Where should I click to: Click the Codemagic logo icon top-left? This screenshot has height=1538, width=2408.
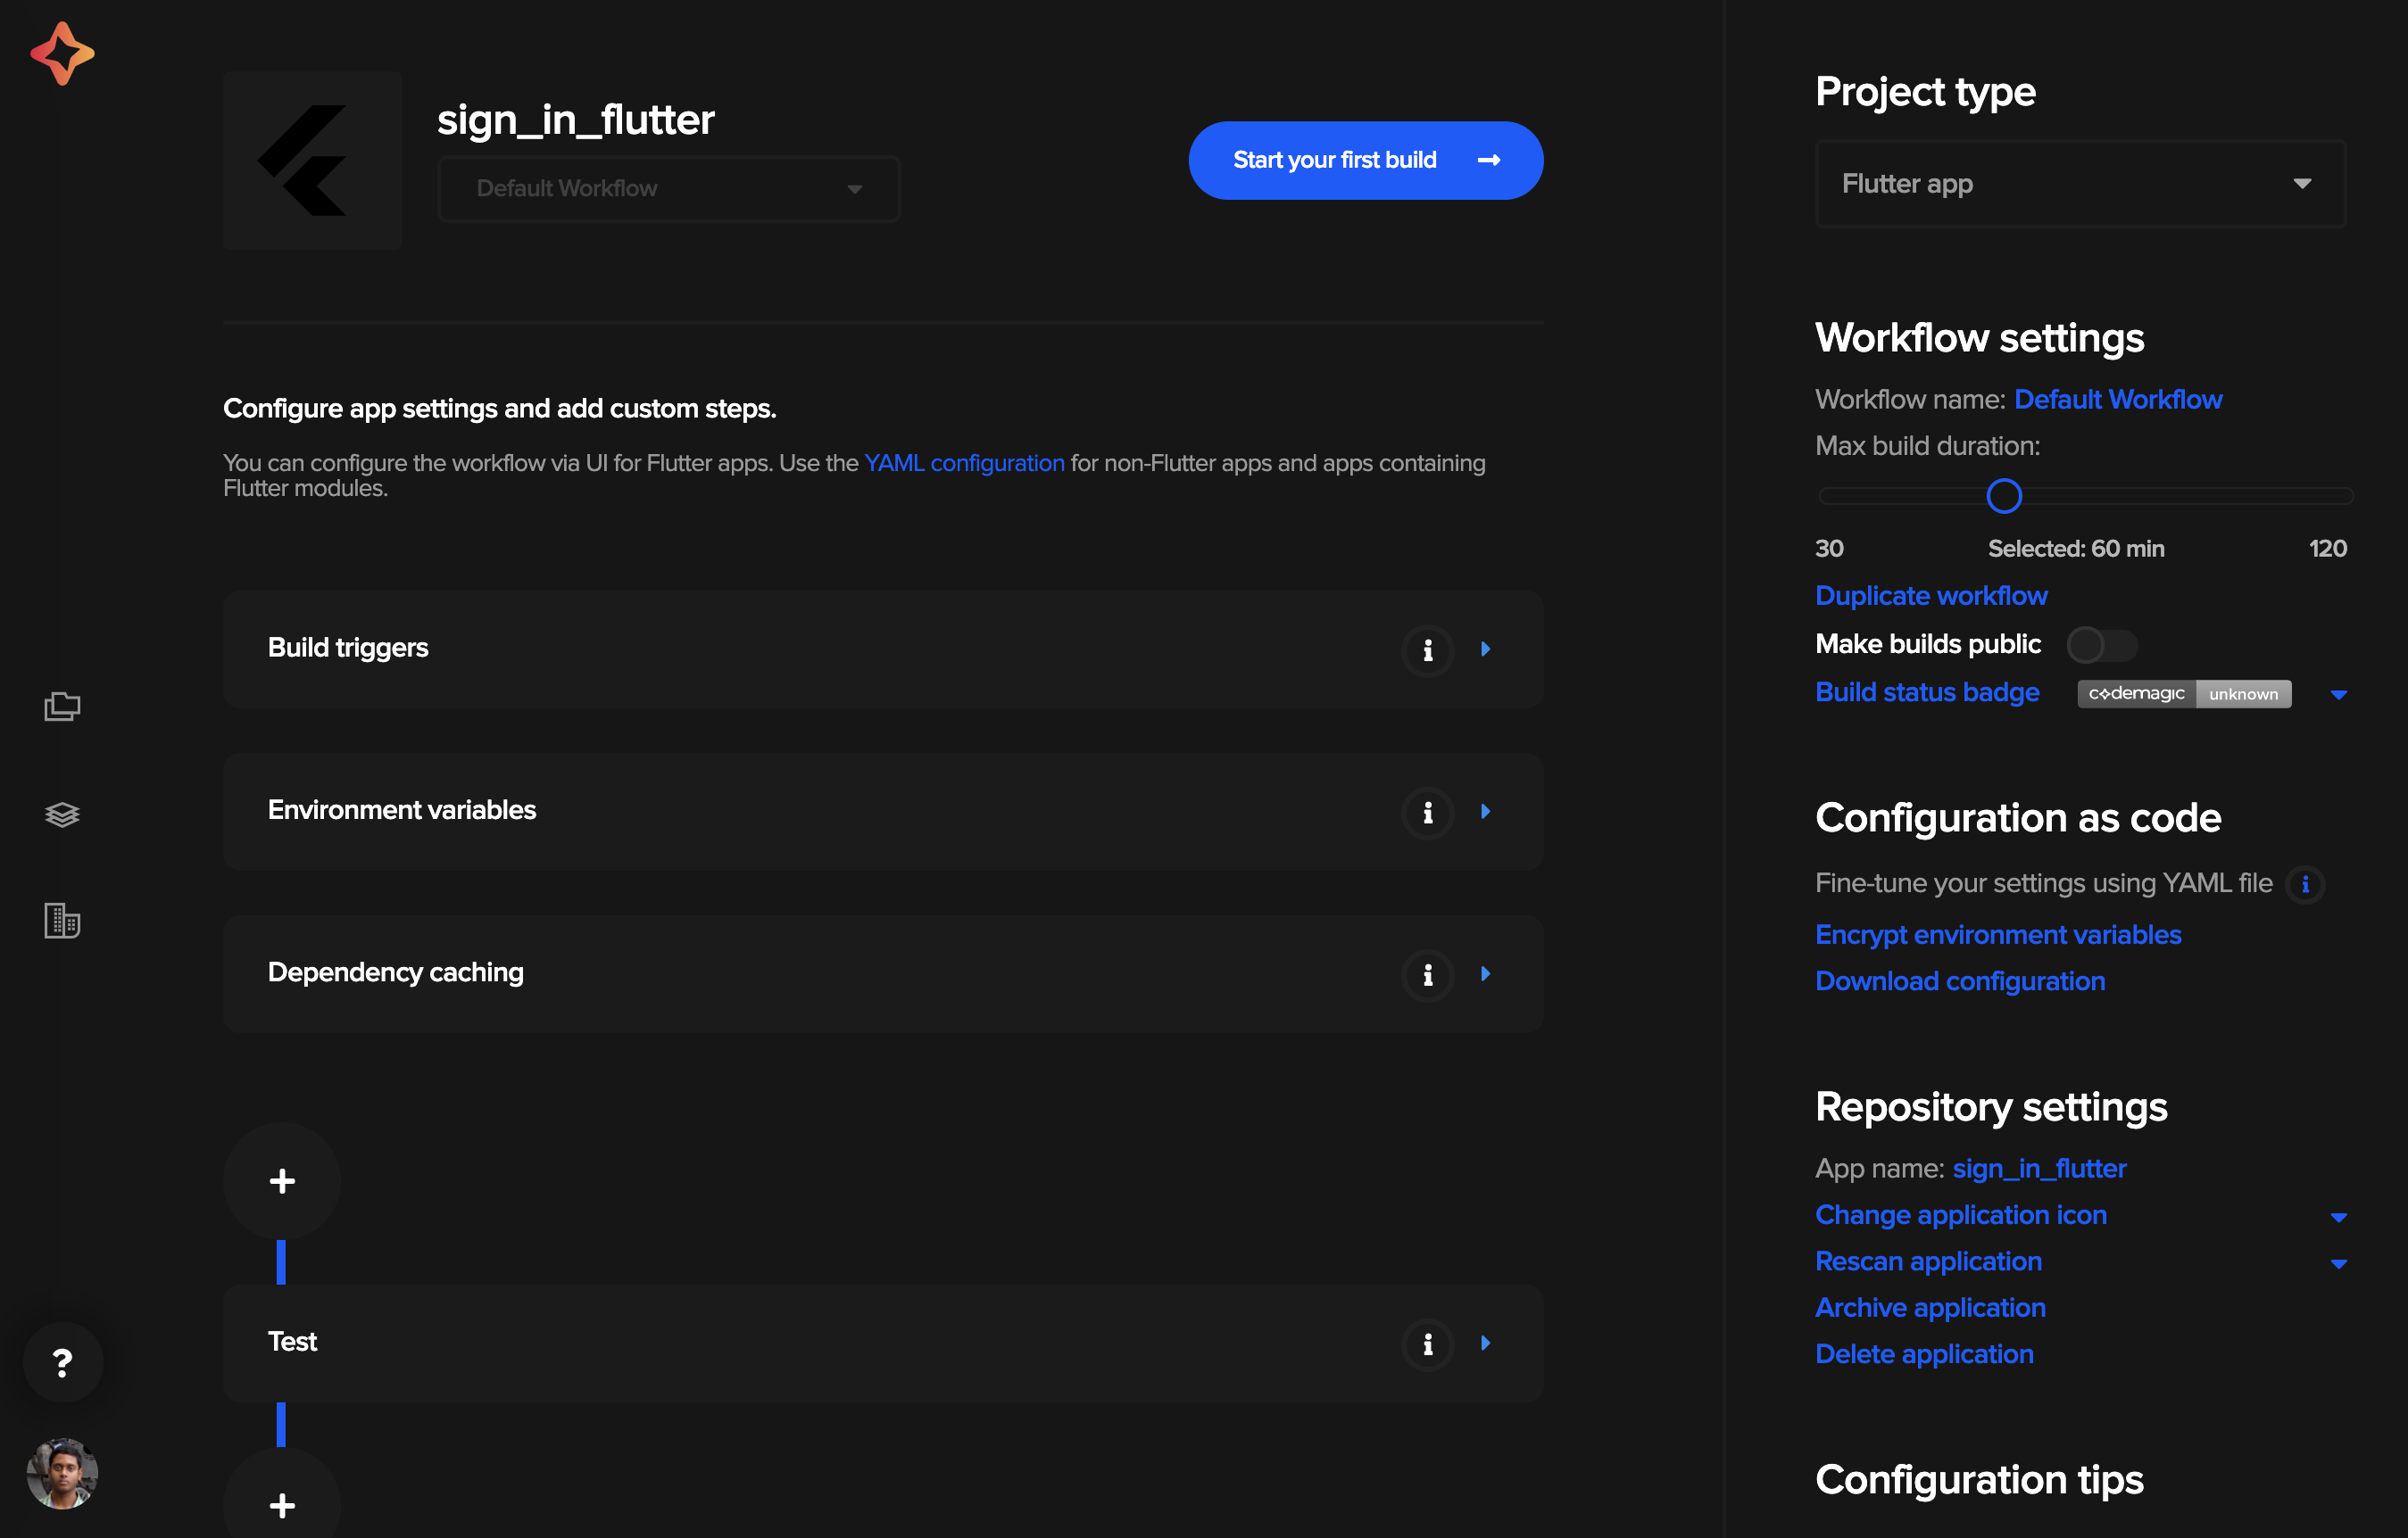[63, 47]
